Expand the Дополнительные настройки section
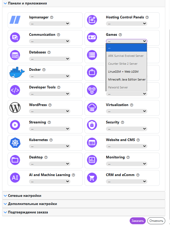This screenshot has width=170, height=225. [x=32, y=204]
